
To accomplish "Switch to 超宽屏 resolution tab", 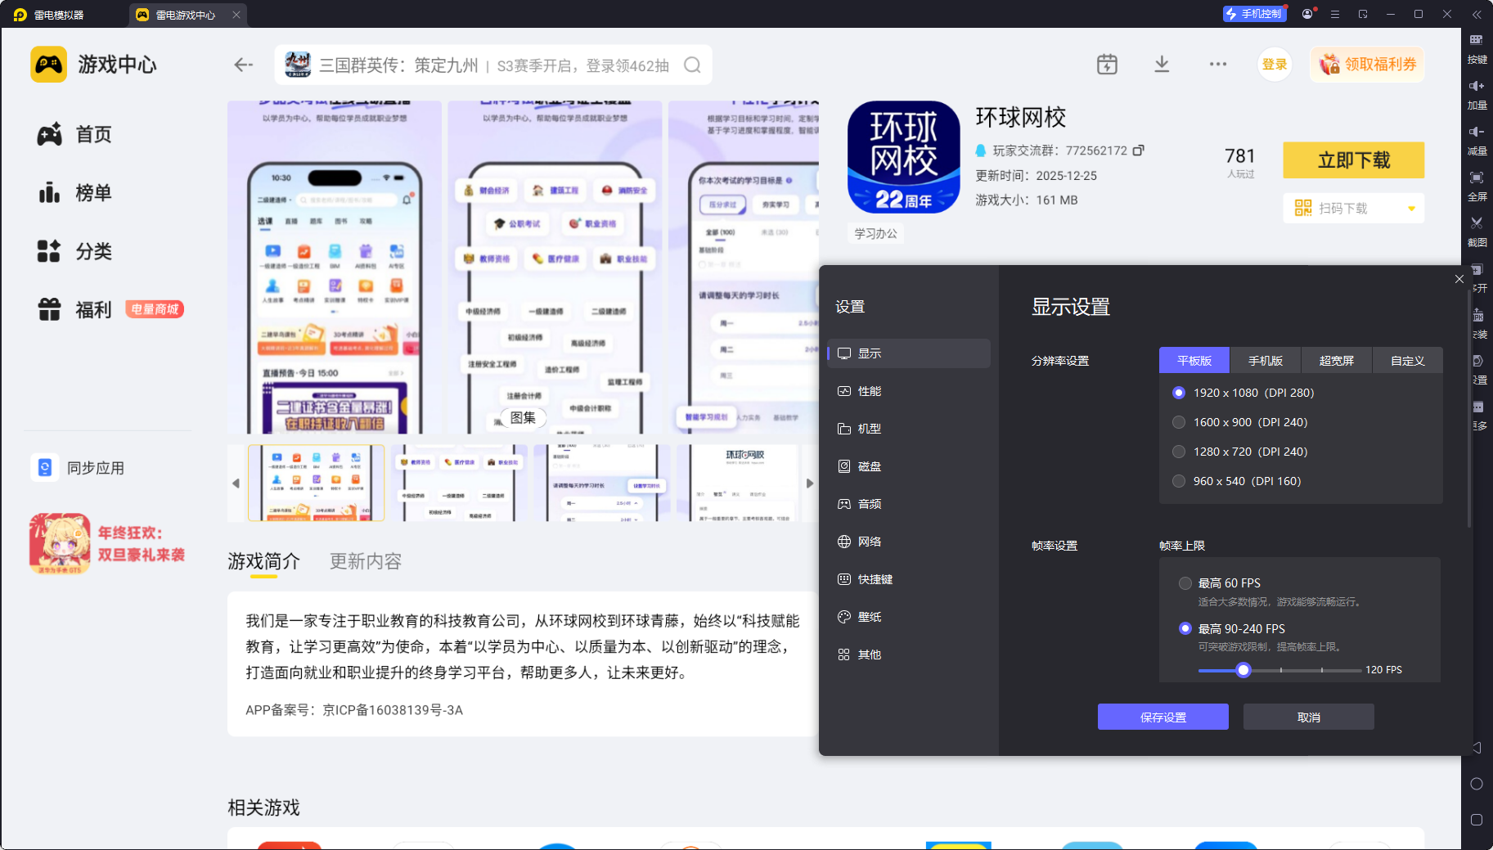I will click(1337, 361).
